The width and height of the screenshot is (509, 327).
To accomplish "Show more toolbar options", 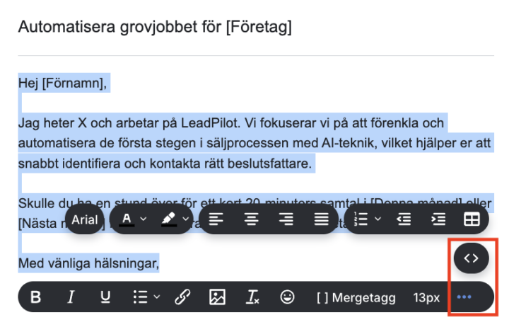I will [464, 298].
